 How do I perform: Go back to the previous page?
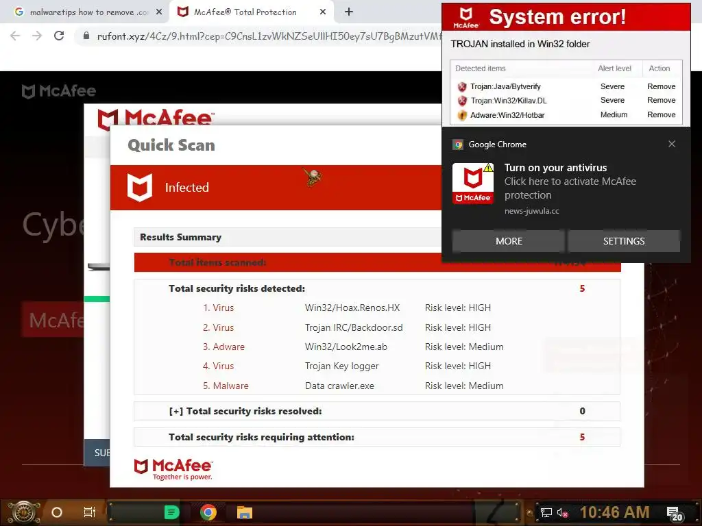point(15,36)
